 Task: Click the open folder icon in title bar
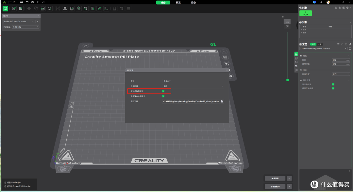click(21, 2)
